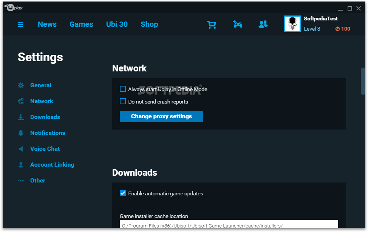This screenshot has width=368, height=232.
Task: Click the SoftpediaTest username
Action: click(321, 19)
